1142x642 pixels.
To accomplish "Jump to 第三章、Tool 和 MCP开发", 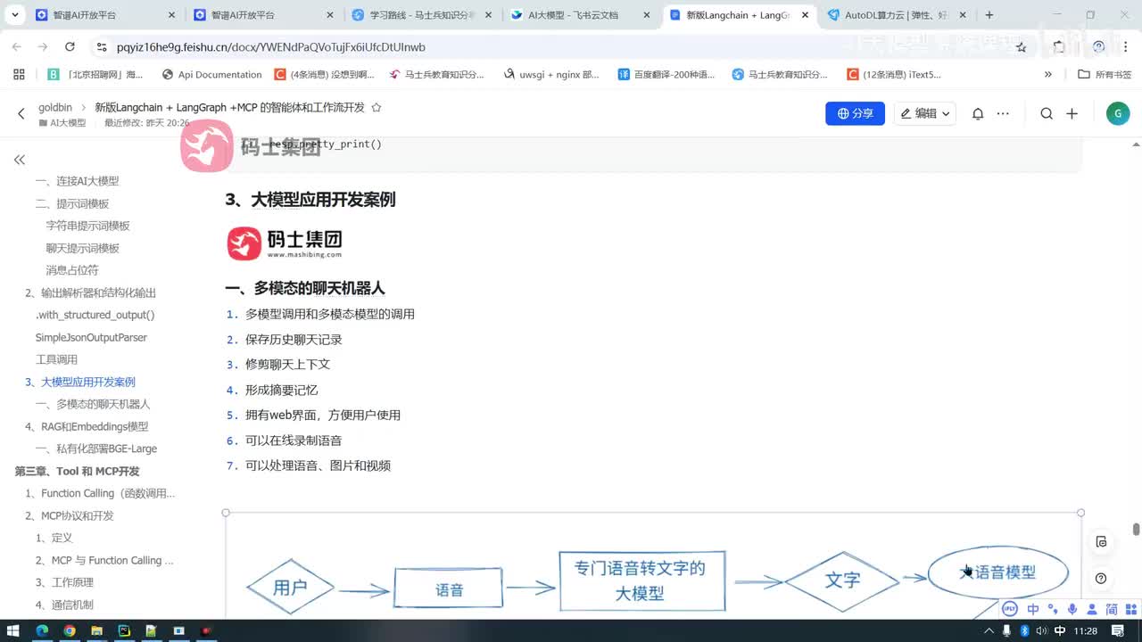I will coord(77,471).
